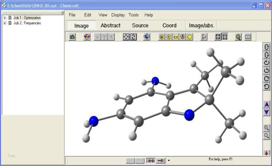The height and width of the screenshot is (166, 272).
Task: Click the circular-arrows rotate tool icon
Action: 133,37
